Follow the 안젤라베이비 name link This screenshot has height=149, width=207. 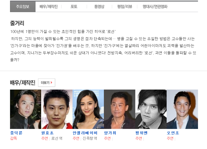click(x=85, y=133)
